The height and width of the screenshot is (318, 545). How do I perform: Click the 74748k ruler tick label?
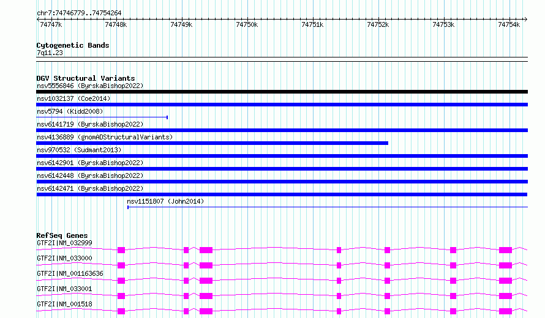point(116,24)
